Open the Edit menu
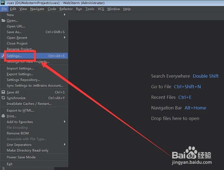224x170 pixels. (13, 9)
